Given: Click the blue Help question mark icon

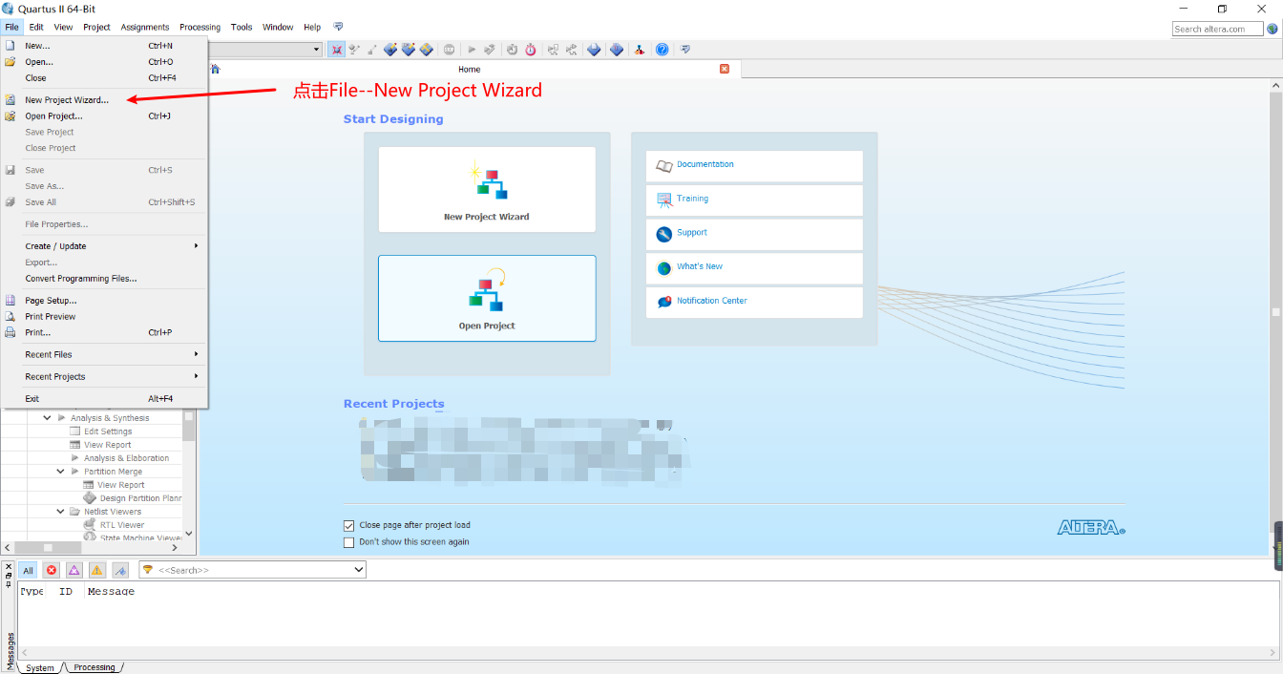Looking at the screenshot, I should click(x=662, y=50).
